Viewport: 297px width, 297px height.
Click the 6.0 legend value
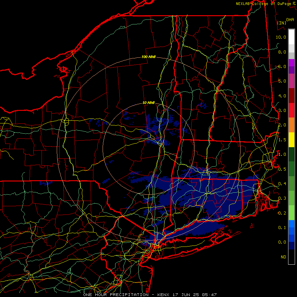[282, 66]
